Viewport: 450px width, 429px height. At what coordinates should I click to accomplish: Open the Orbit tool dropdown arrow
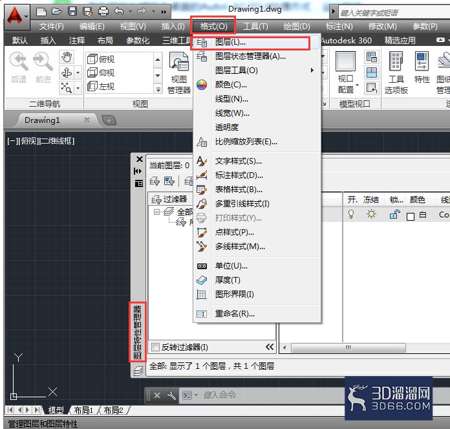coord(78,72)
